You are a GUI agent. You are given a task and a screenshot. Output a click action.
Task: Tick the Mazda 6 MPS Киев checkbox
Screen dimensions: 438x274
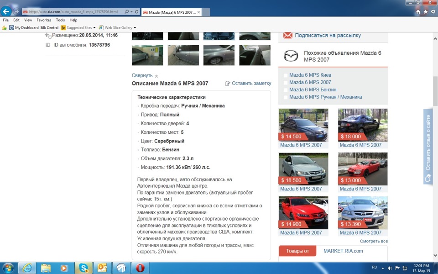(x=286, y=75)
